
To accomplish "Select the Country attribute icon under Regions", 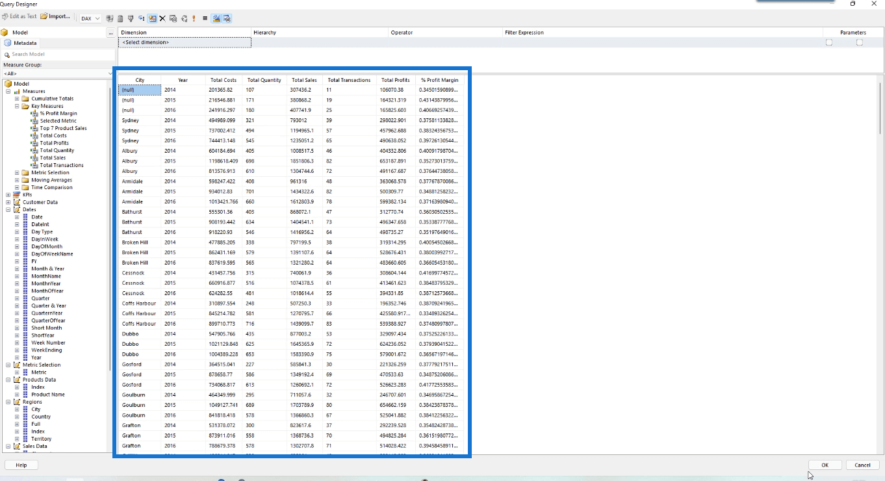I will (x=25, y=417).
